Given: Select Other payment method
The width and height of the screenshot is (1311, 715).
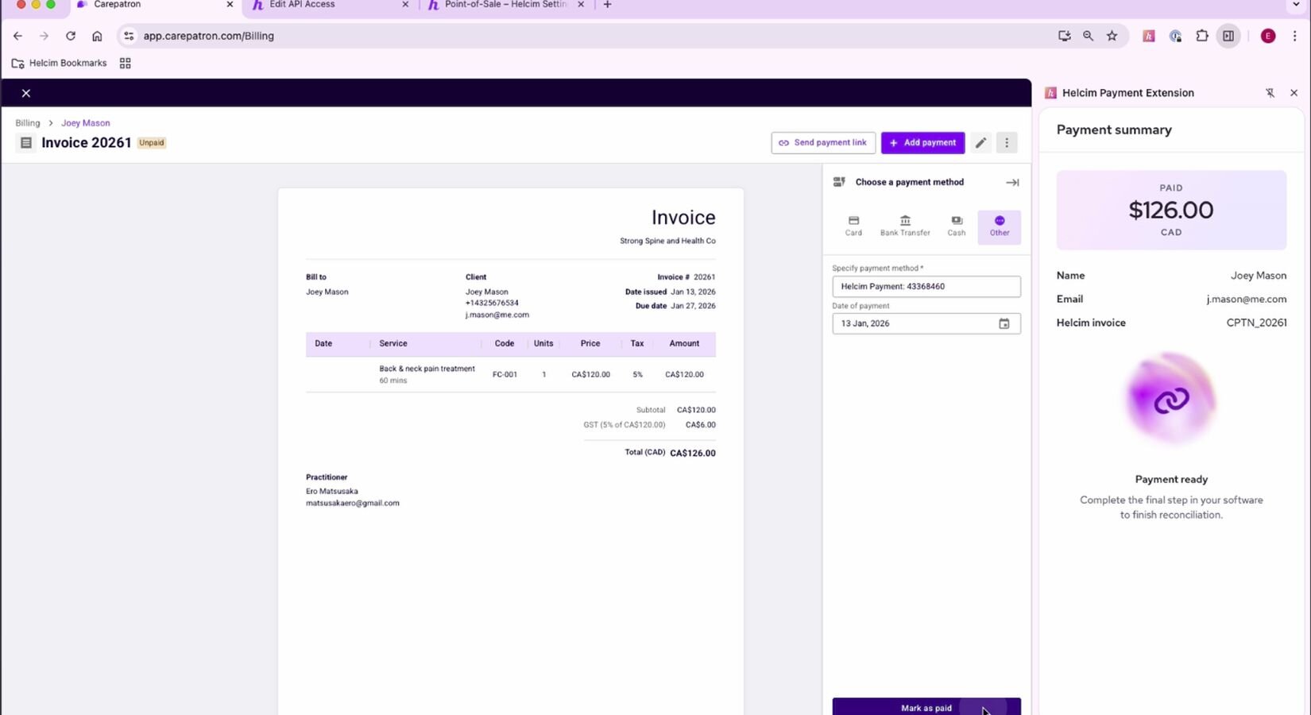Looking at the screenshot, I should [x=1000, y=227].
